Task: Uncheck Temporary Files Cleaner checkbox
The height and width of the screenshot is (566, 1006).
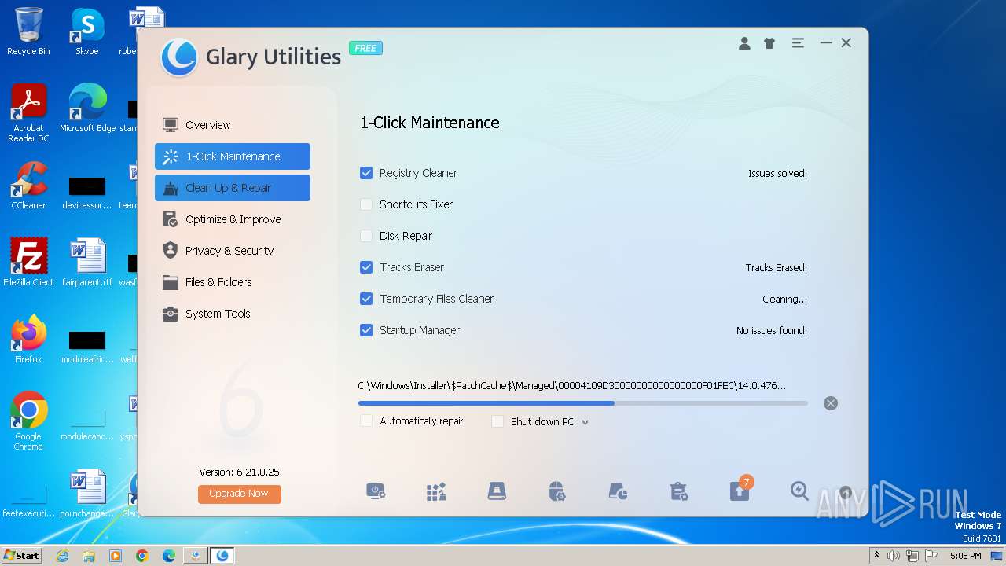Action: tap(366, 299)
